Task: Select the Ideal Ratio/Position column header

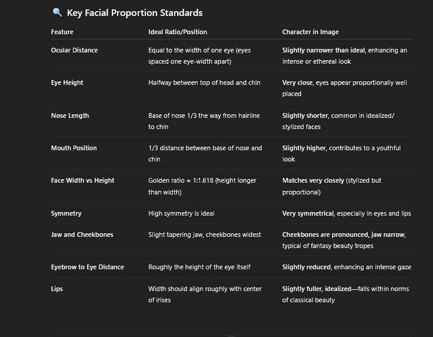Action: point(178,32)
